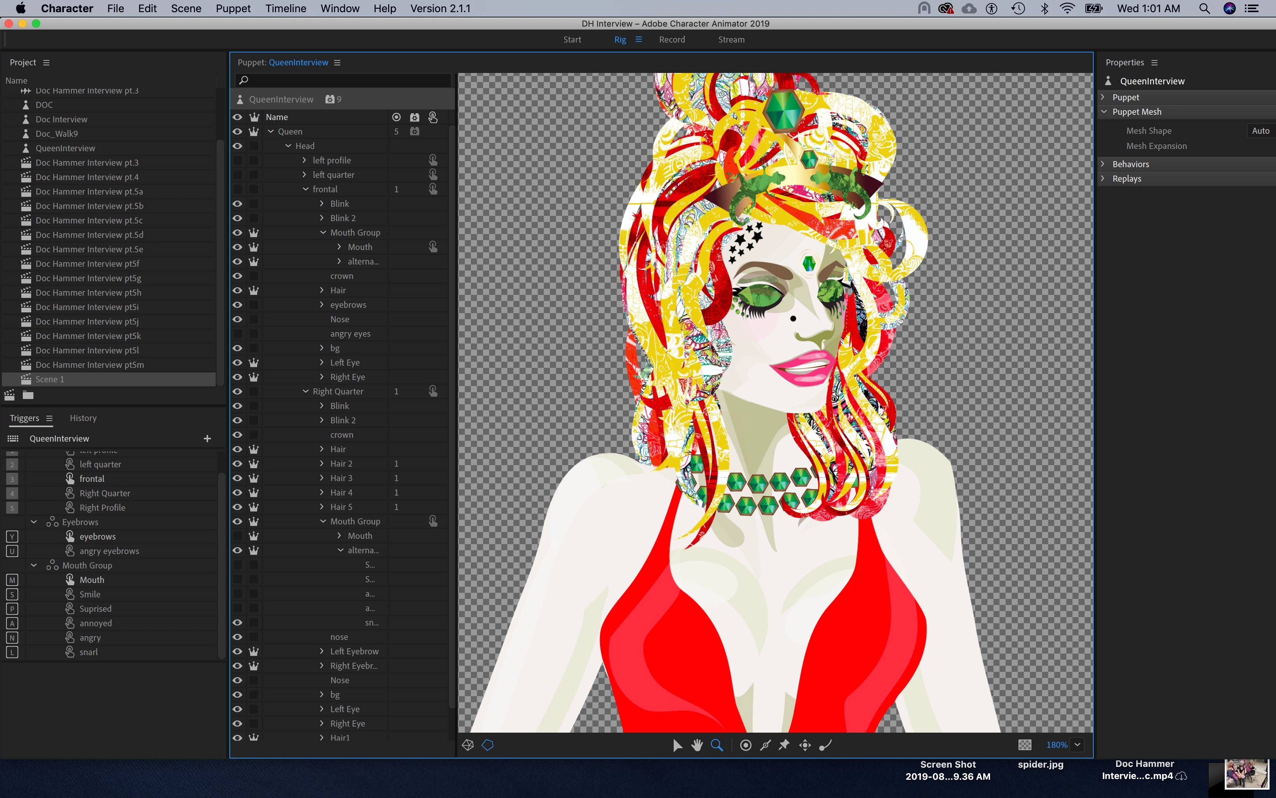This screenshot has height=798, width=1276.
Task: Collapse Mouth Group in Triggers panel
Action: coord(34,565)
